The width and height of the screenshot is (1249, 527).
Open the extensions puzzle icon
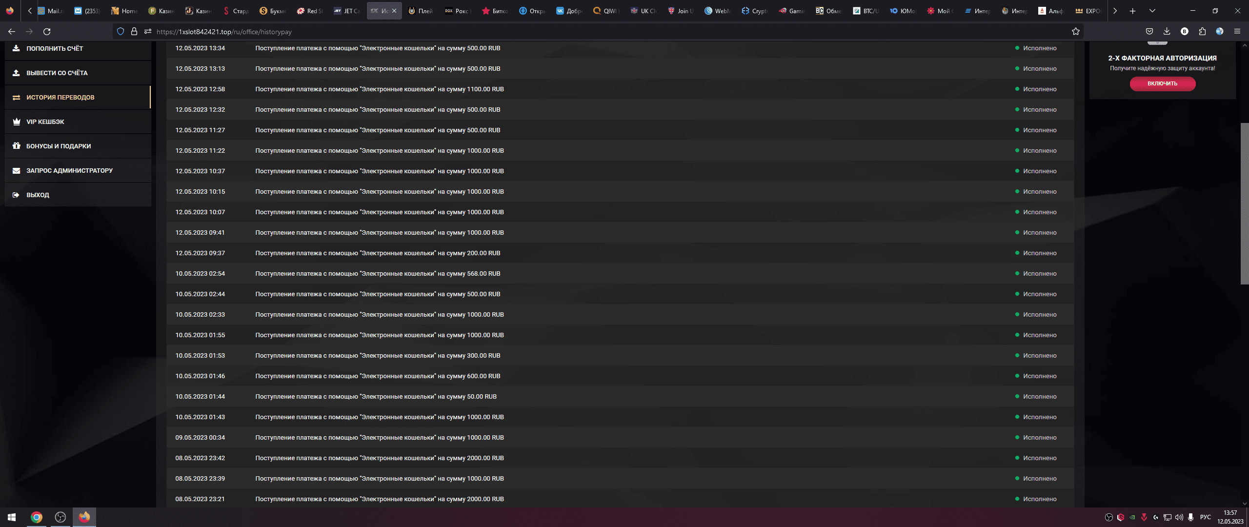coord(1202,32)
